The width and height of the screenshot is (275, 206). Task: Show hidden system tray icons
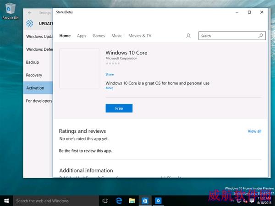pos(232,201)
